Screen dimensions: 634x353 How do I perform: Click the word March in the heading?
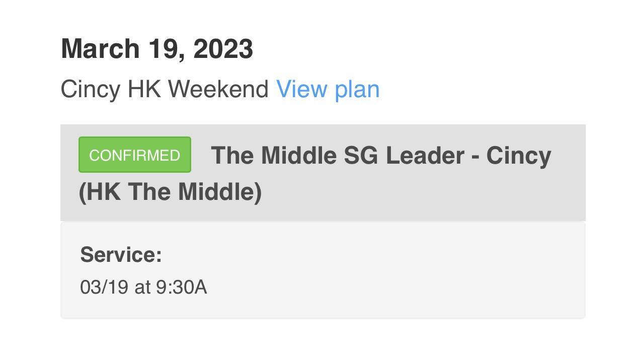click(100, 49)
